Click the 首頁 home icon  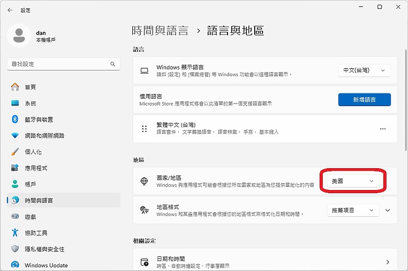(15, 87)
